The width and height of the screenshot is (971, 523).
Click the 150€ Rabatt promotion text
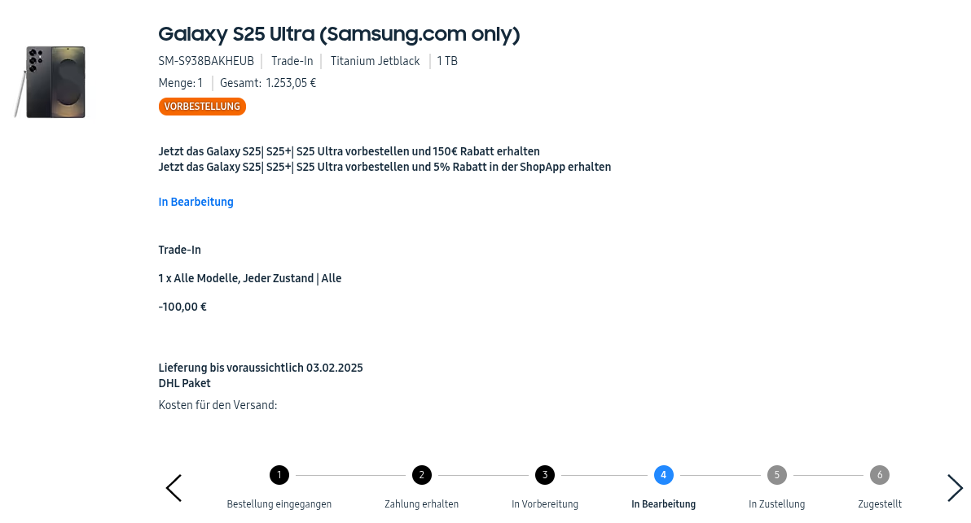349,151
